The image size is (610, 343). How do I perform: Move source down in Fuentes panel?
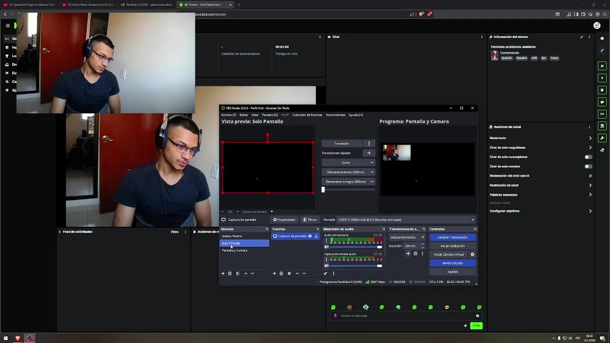click(304, 273)
